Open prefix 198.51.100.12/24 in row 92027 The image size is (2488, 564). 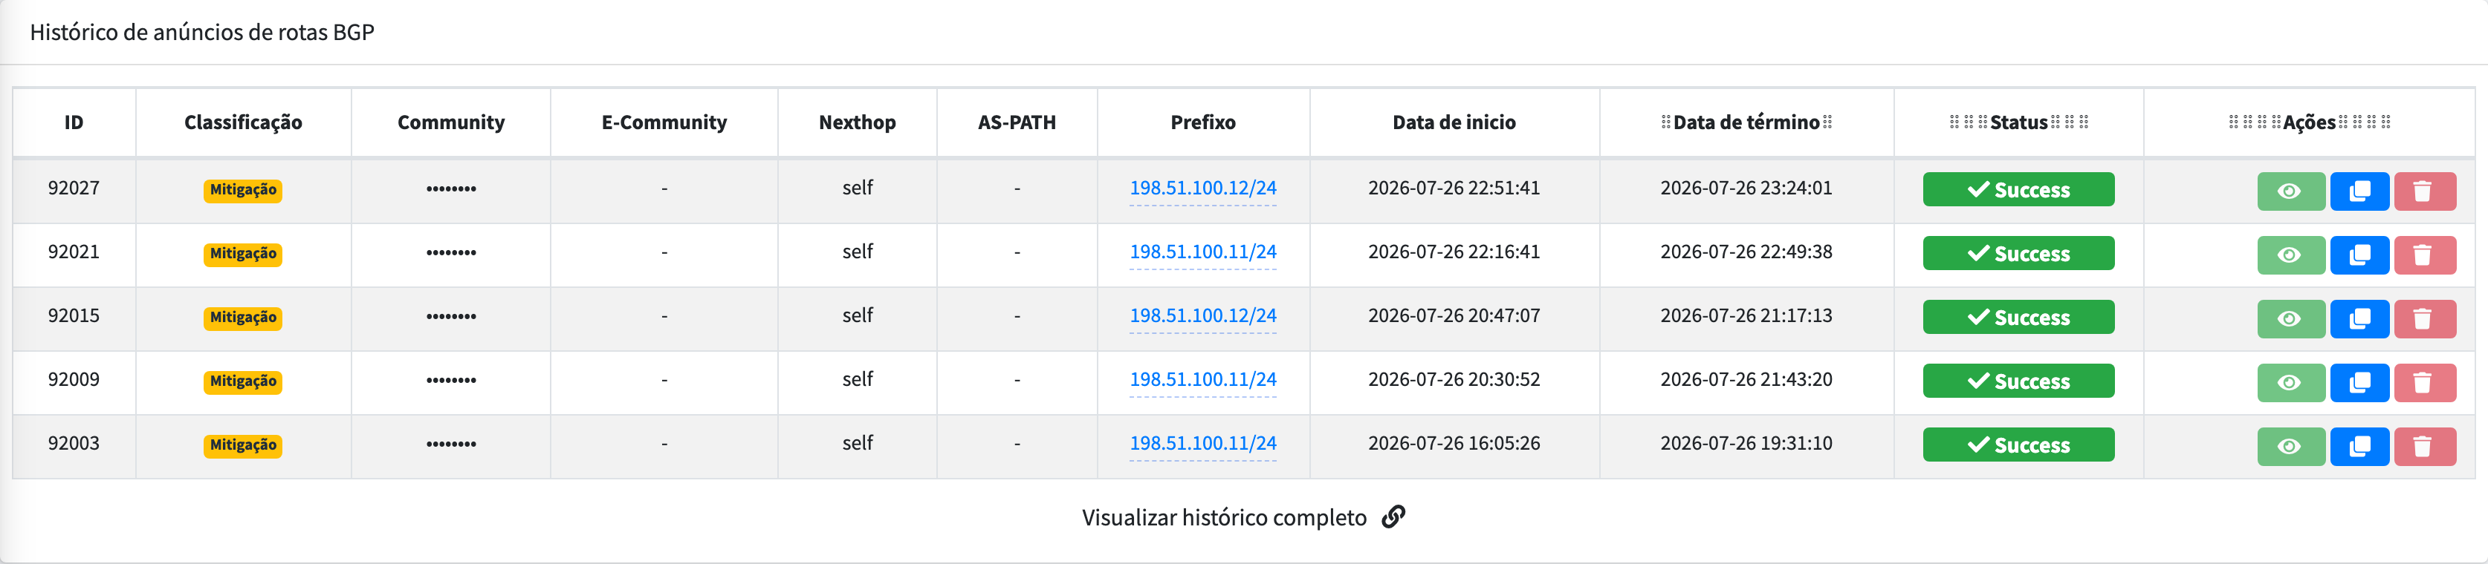(x=1202, y=188)
